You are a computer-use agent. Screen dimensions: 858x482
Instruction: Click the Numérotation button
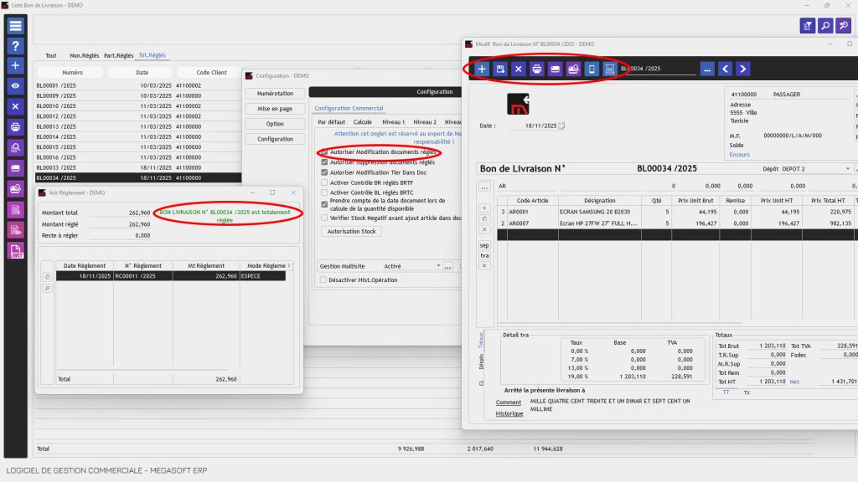(x=275, y=94)
